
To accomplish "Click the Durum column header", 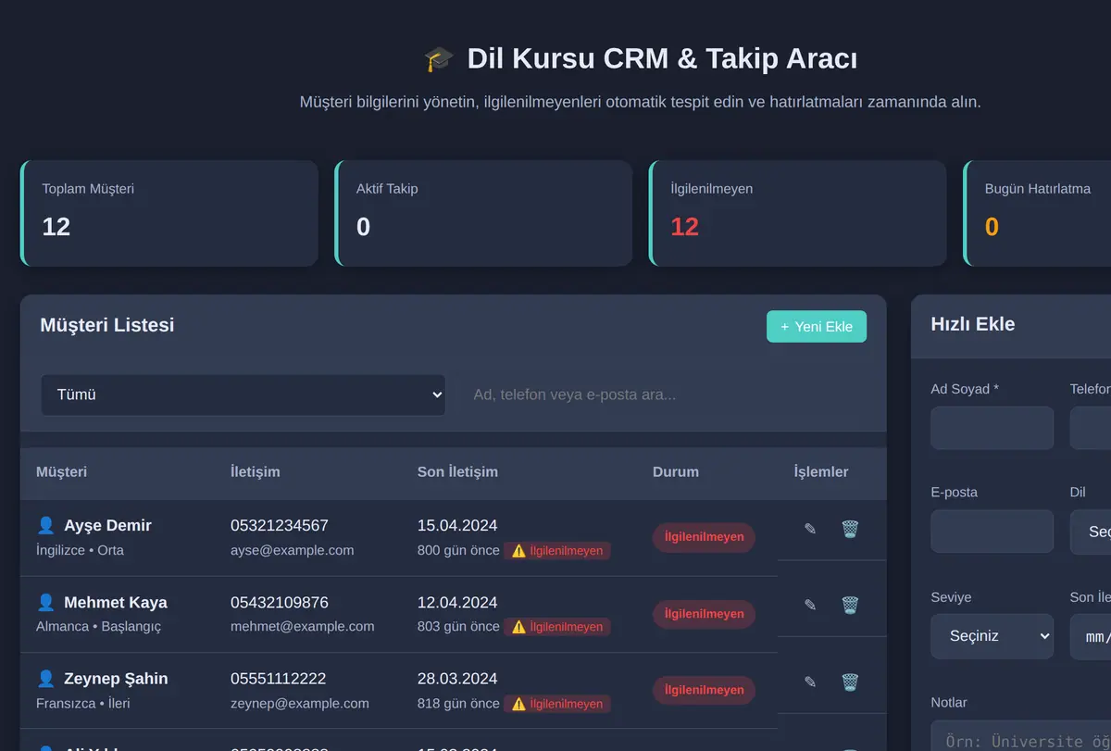I will [x=676, y=471].
